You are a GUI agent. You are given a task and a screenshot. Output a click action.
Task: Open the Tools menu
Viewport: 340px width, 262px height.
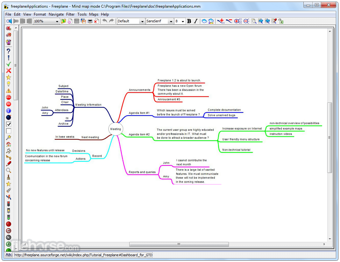82,14
